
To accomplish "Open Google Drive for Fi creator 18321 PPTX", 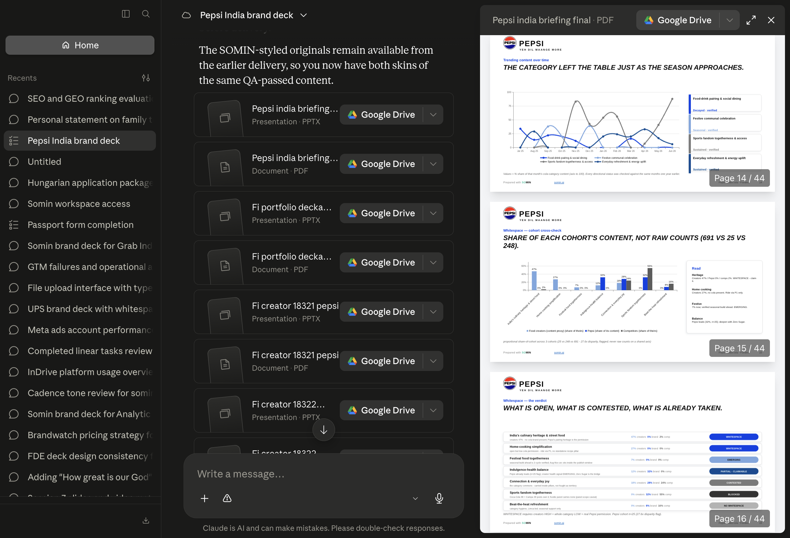I will (382, 312).
